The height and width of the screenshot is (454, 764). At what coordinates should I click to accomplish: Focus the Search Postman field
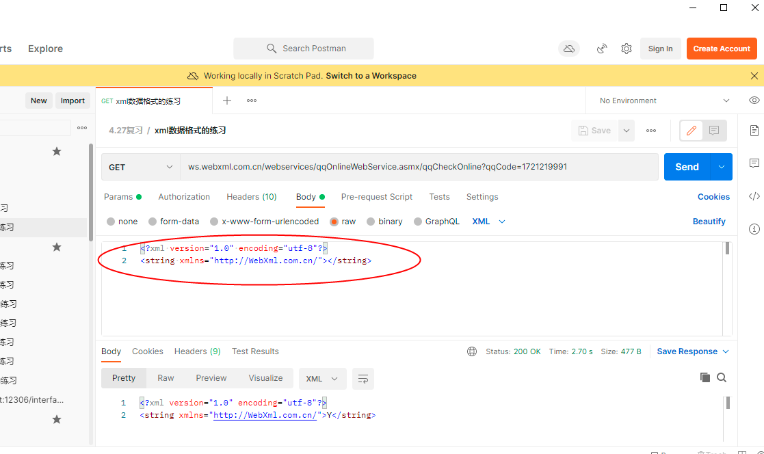(x=304, y=49)
